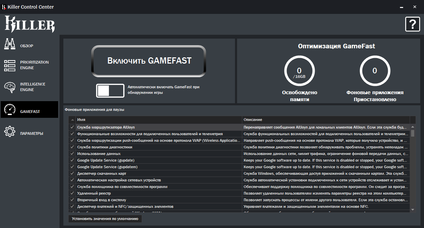Image resolution: width=424 pixels, height=228 pixels.
Task: Uncheck push-сообщений WAP service checkbox
Action: (72, 140)
